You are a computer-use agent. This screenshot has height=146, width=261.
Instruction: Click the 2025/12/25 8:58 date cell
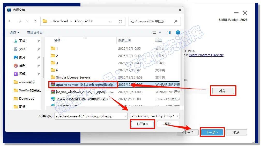(130, 78)
